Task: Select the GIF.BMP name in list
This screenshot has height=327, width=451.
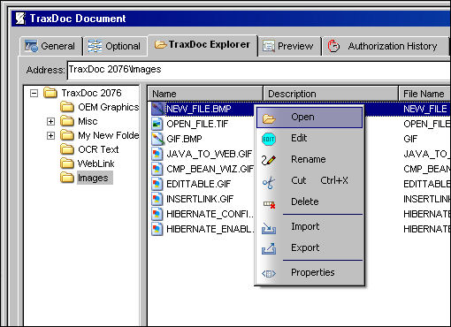Action: (x=184, y=139)
